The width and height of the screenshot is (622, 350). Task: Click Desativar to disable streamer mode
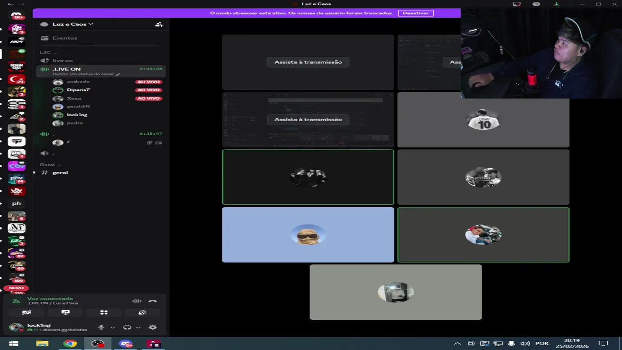tap(415, 13)
